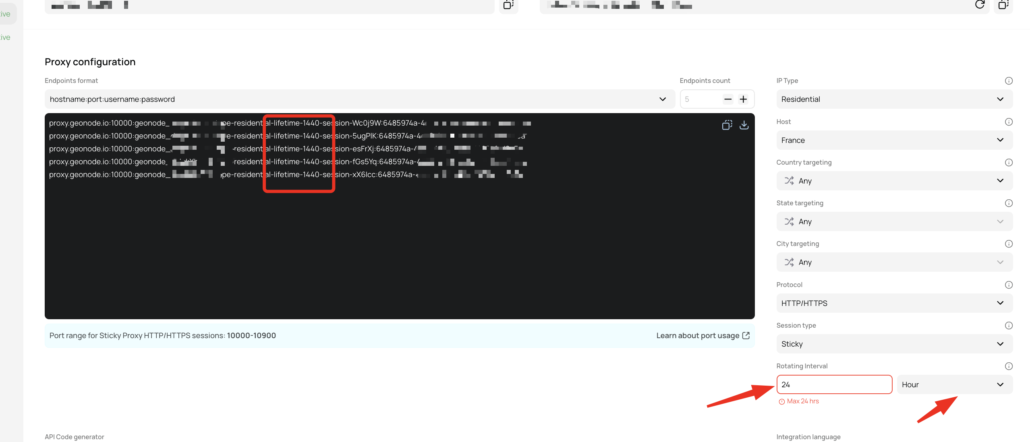Viewport: 1030px width, 442px height.
Task: Click the IP Type info icon
Action: pyautogui.click(x=1009, y=81)
